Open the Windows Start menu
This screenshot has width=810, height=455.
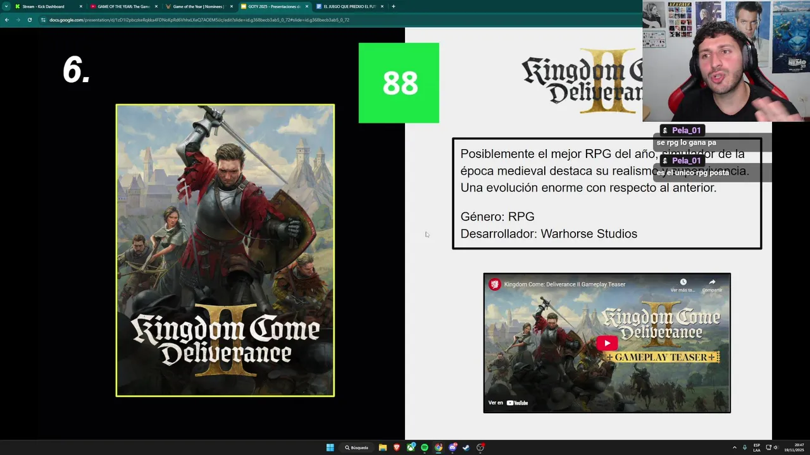[330, 447]
